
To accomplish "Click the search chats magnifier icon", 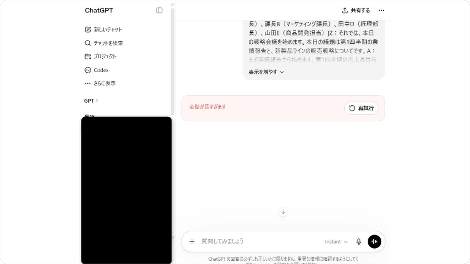I will point(88,43).
